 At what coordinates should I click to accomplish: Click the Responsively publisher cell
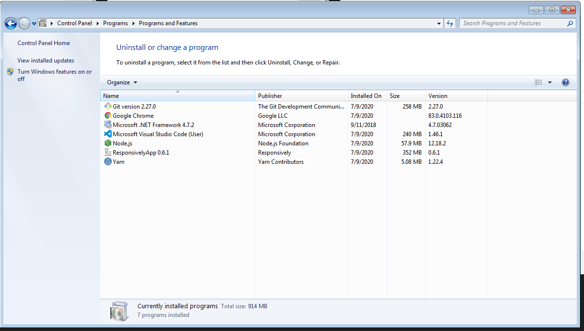(x=275, y=153)
